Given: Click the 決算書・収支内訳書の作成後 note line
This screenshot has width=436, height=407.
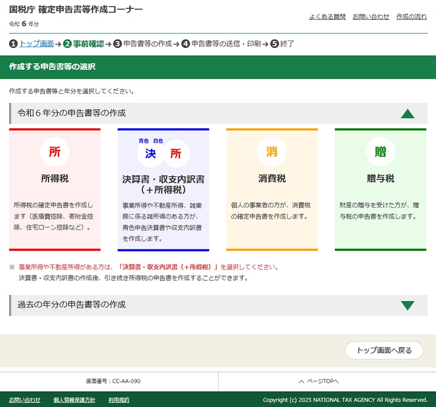Looking at the screenshot, I should tap(133, 278).
